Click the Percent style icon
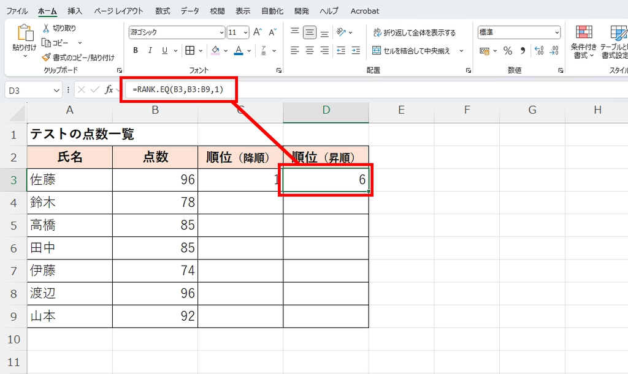This screenshot has height=374, width=628. click(508, 51)
